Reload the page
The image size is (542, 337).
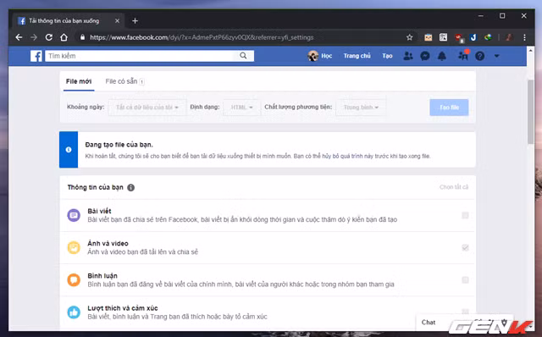coord(49,37)
